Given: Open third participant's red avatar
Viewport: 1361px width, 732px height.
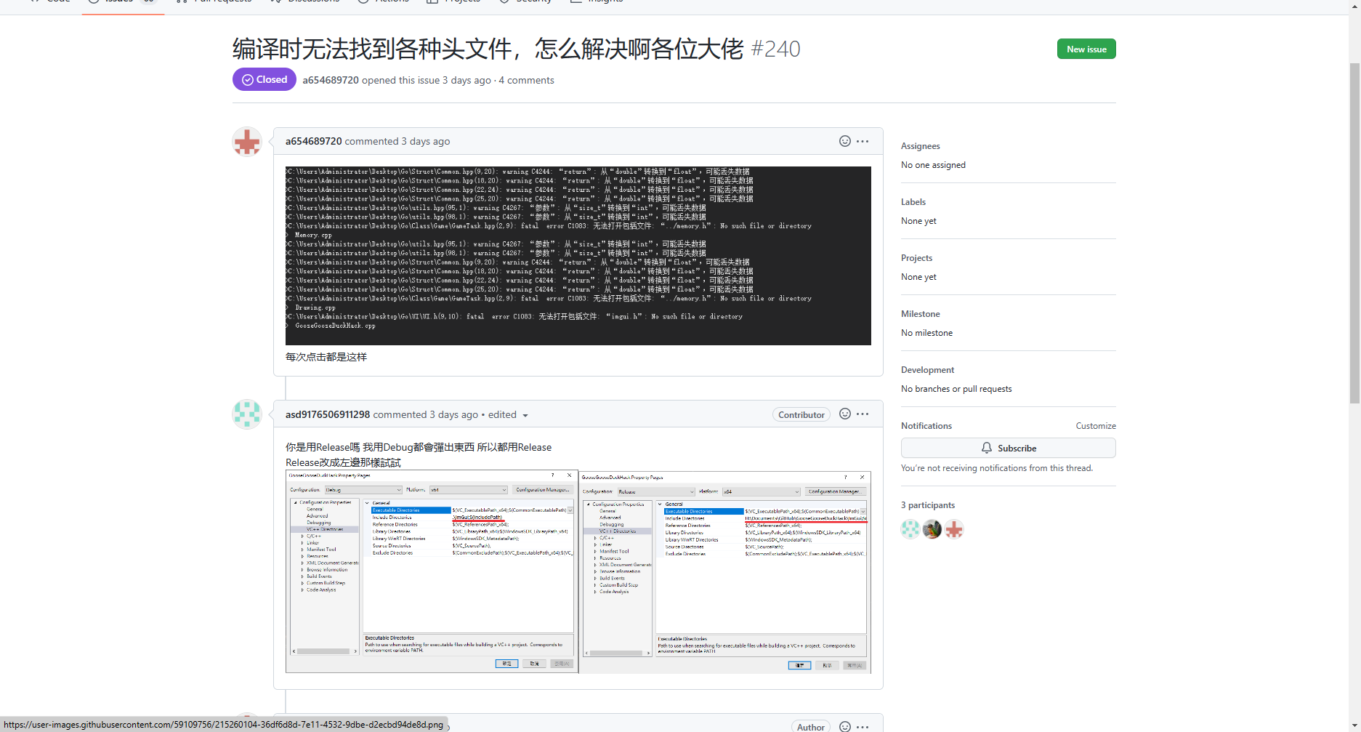Looking at the screenshot, I should 954,529.
